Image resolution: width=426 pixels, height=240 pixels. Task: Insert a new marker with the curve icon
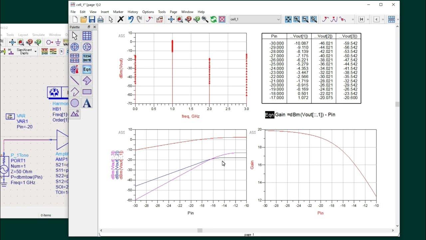149,19
